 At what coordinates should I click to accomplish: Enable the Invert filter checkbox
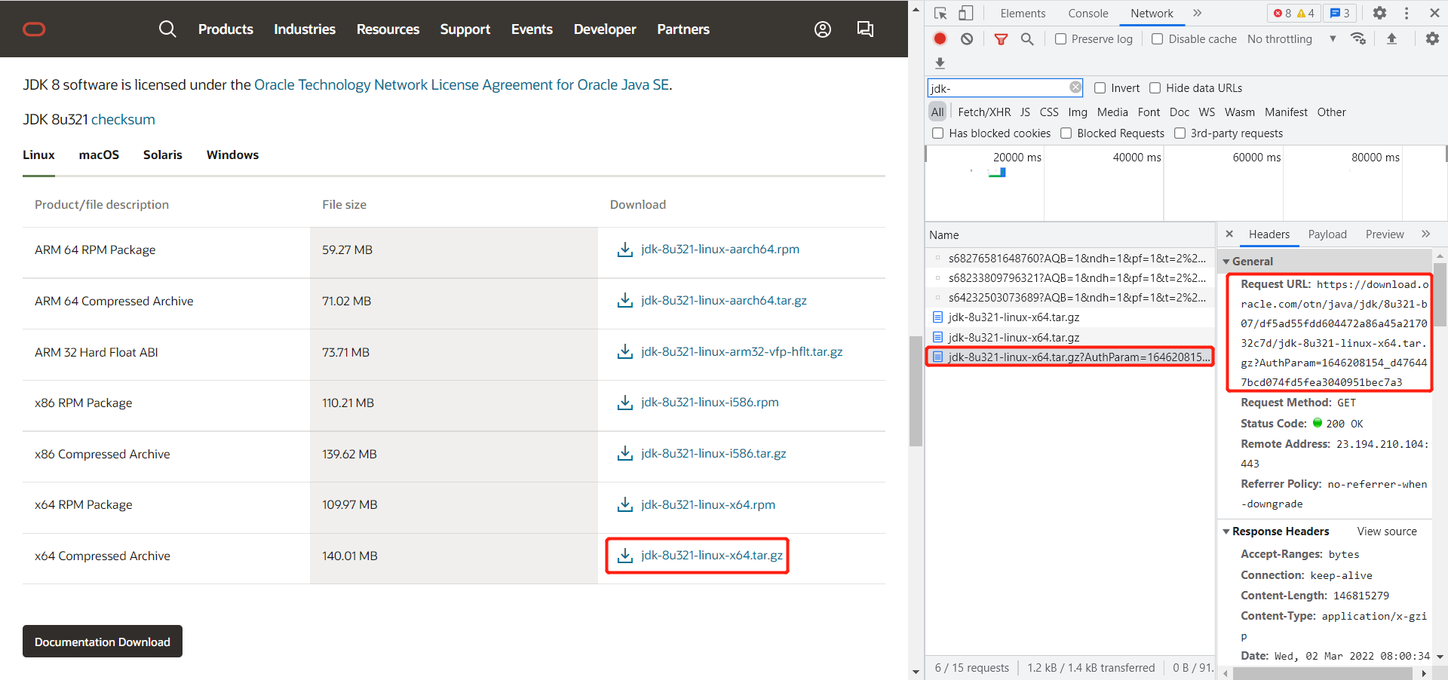click(x=1100, y=87)
